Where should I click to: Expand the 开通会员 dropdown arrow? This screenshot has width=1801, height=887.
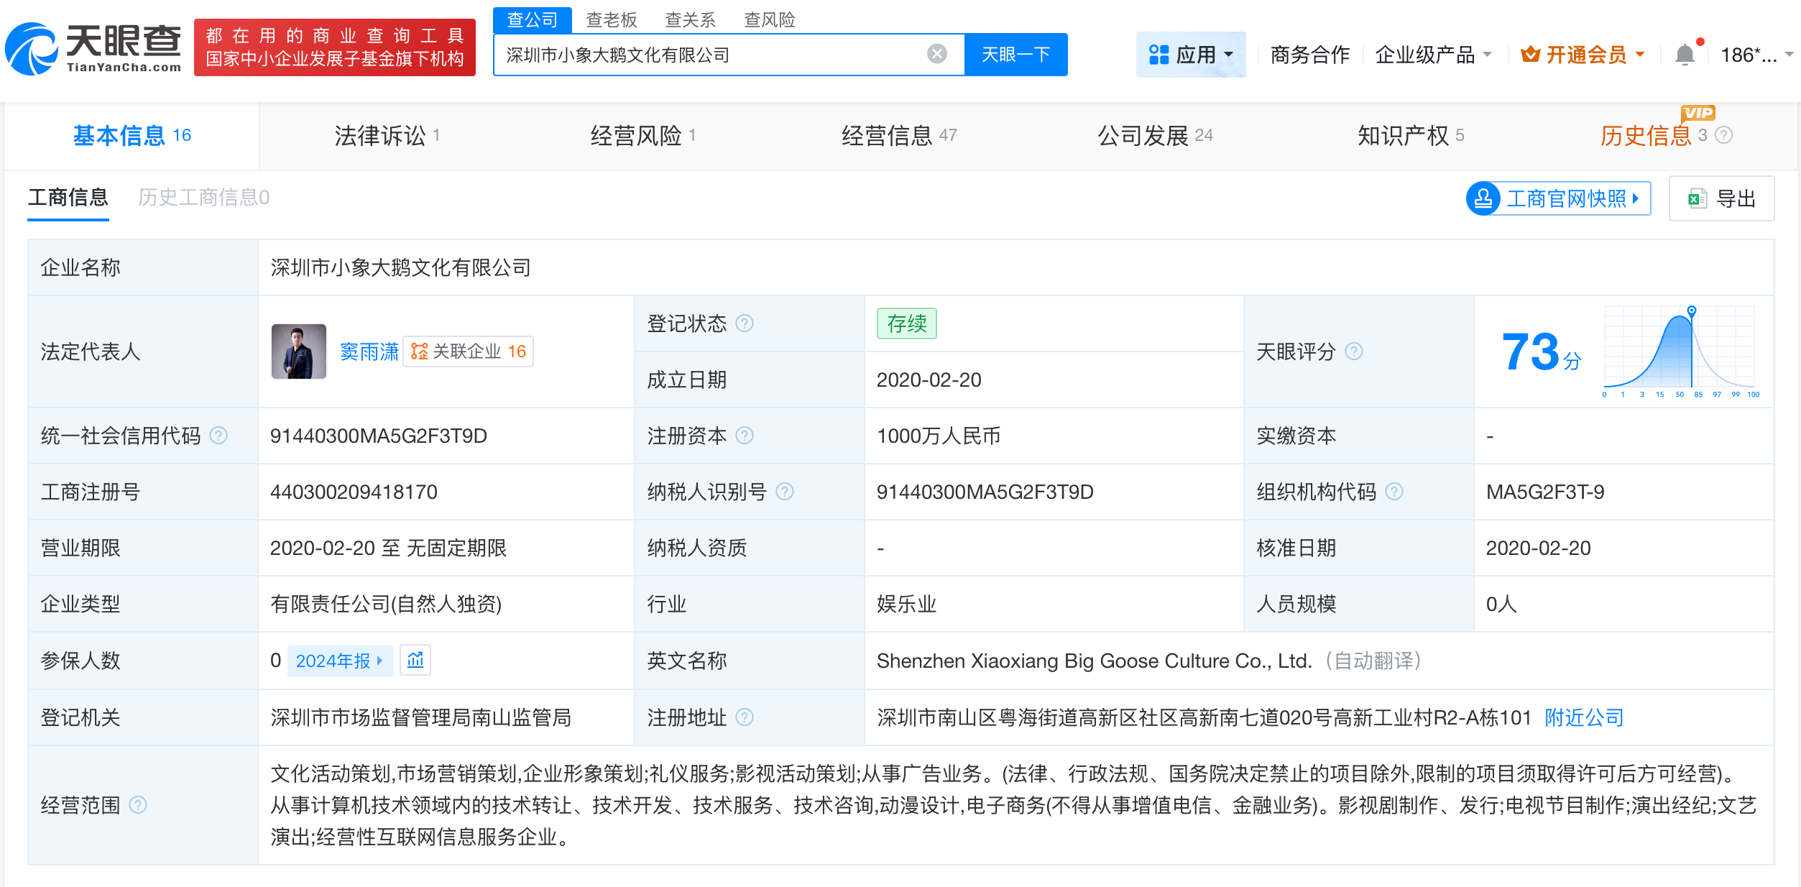[1639, 53]
